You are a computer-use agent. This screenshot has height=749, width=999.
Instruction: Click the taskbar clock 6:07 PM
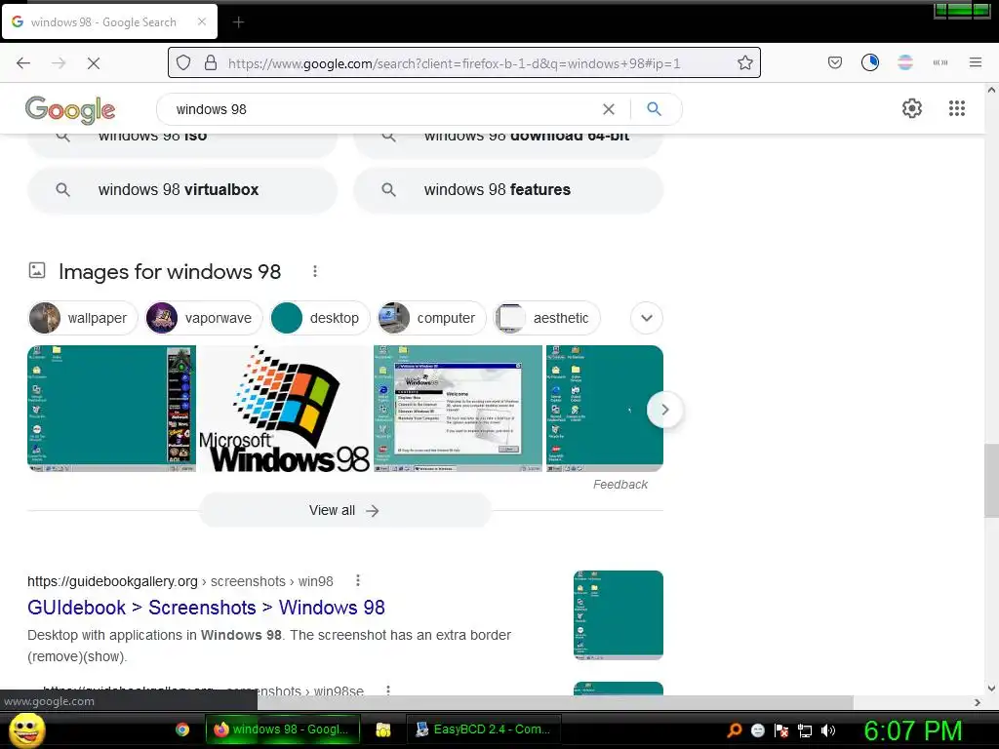pos(912,730)
